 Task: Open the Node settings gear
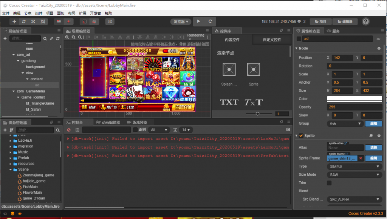coord(379,49)
